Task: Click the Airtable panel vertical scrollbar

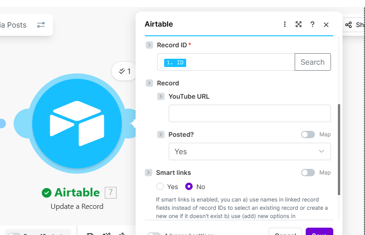Action: pyautogui.click(x=339, y=150)
